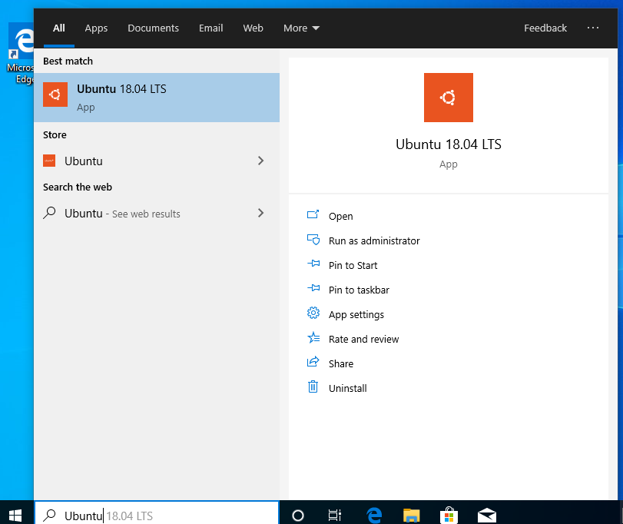Switch to the Documents search tab
Image resolution: width=623 pixels, height=524 pixels.
153,28
